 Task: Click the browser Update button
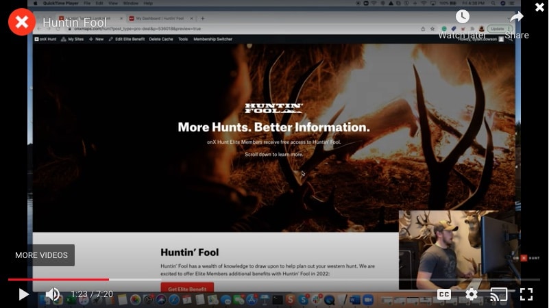(497, 29)
